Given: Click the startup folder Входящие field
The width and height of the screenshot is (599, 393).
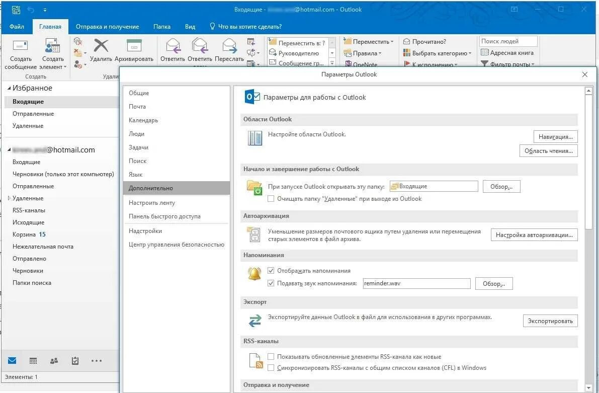Looking at the screenshot, I should [434, 186].
